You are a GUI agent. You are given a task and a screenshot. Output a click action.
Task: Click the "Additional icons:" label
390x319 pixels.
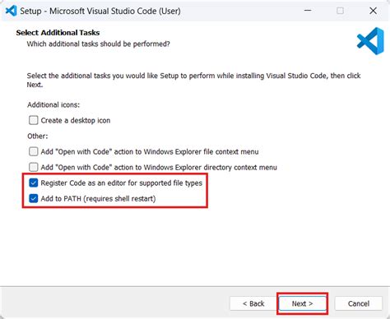click(x=53, y=104)
